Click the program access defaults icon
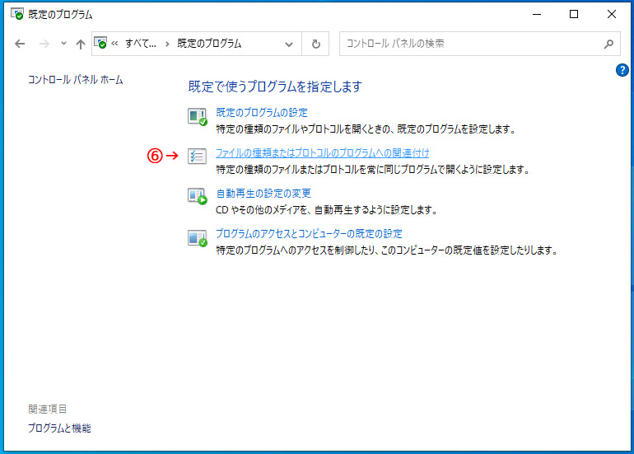Screen dimensions: 634x454 [198, 237]
